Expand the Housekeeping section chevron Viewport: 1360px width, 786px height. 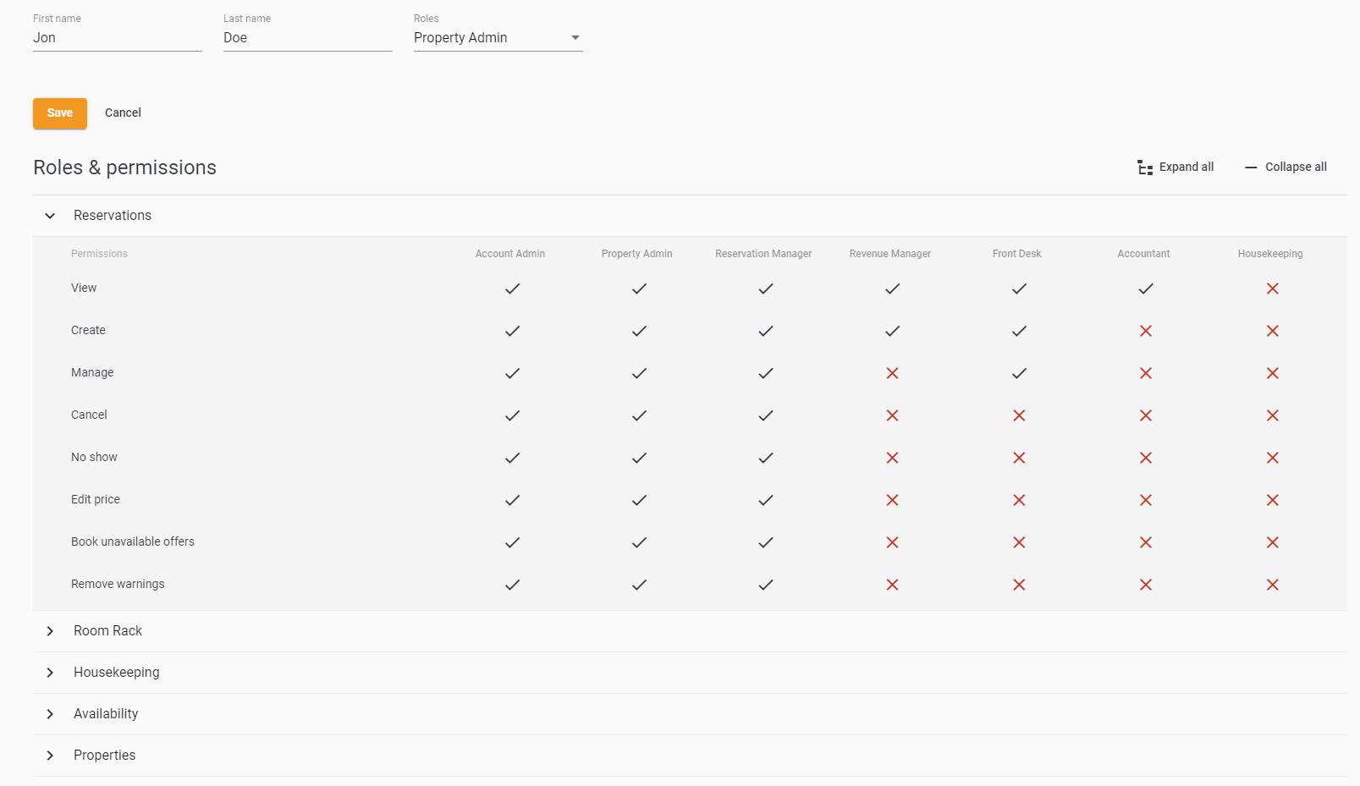tap(50, 673)
